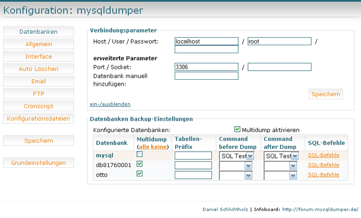
Task: Click the otto database name
Action: click(102, 175)
